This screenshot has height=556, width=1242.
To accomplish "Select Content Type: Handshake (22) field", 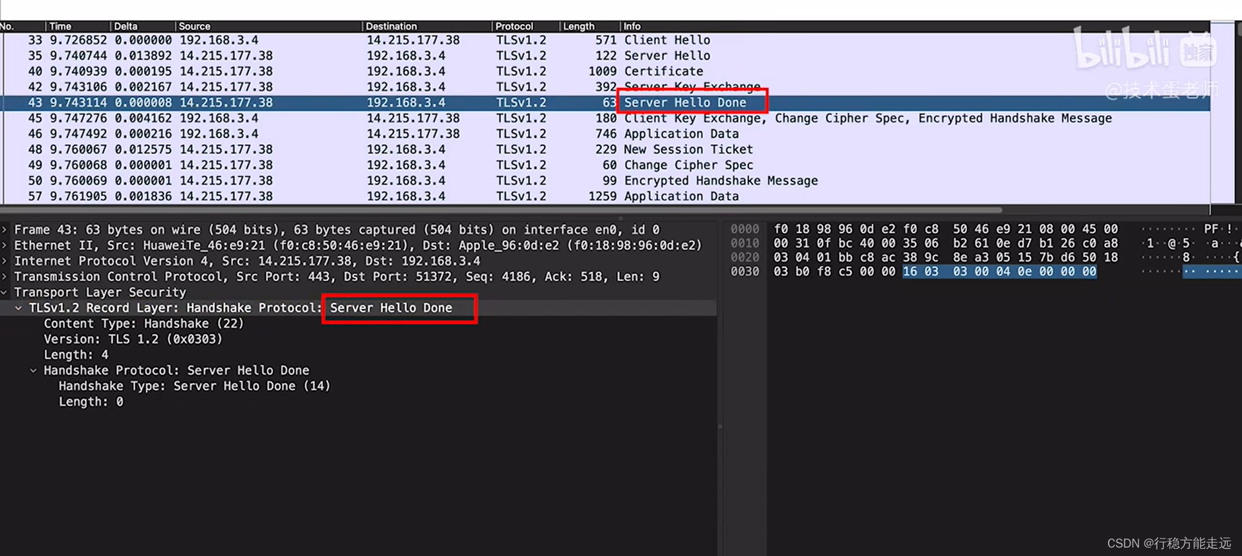I will (144, 324).
